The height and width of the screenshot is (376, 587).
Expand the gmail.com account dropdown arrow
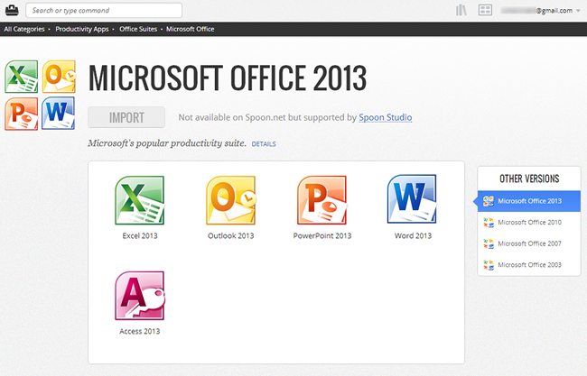[578, 11]
